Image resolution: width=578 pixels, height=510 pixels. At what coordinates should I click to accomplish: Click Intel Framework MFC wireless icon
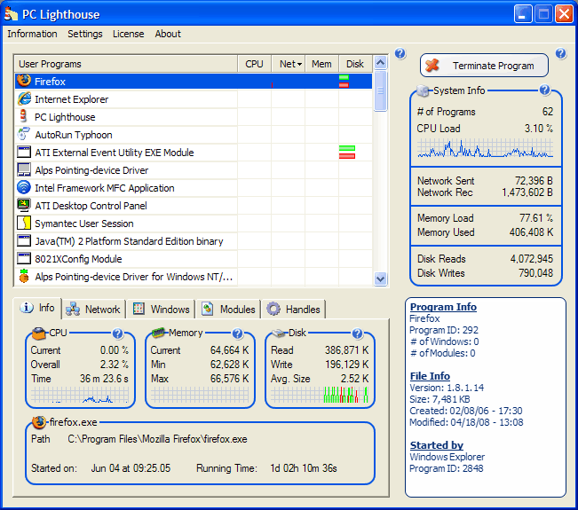click(x=24, y=187)
